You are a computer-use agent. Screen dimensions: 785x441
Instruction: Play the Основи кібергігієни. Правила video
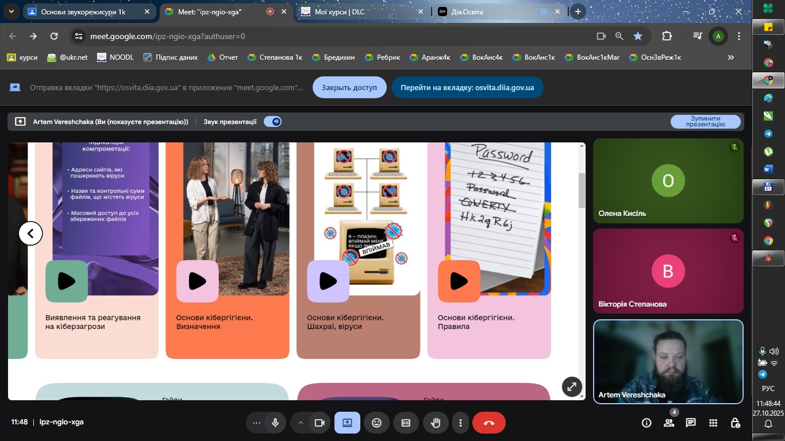click(459, 281)
